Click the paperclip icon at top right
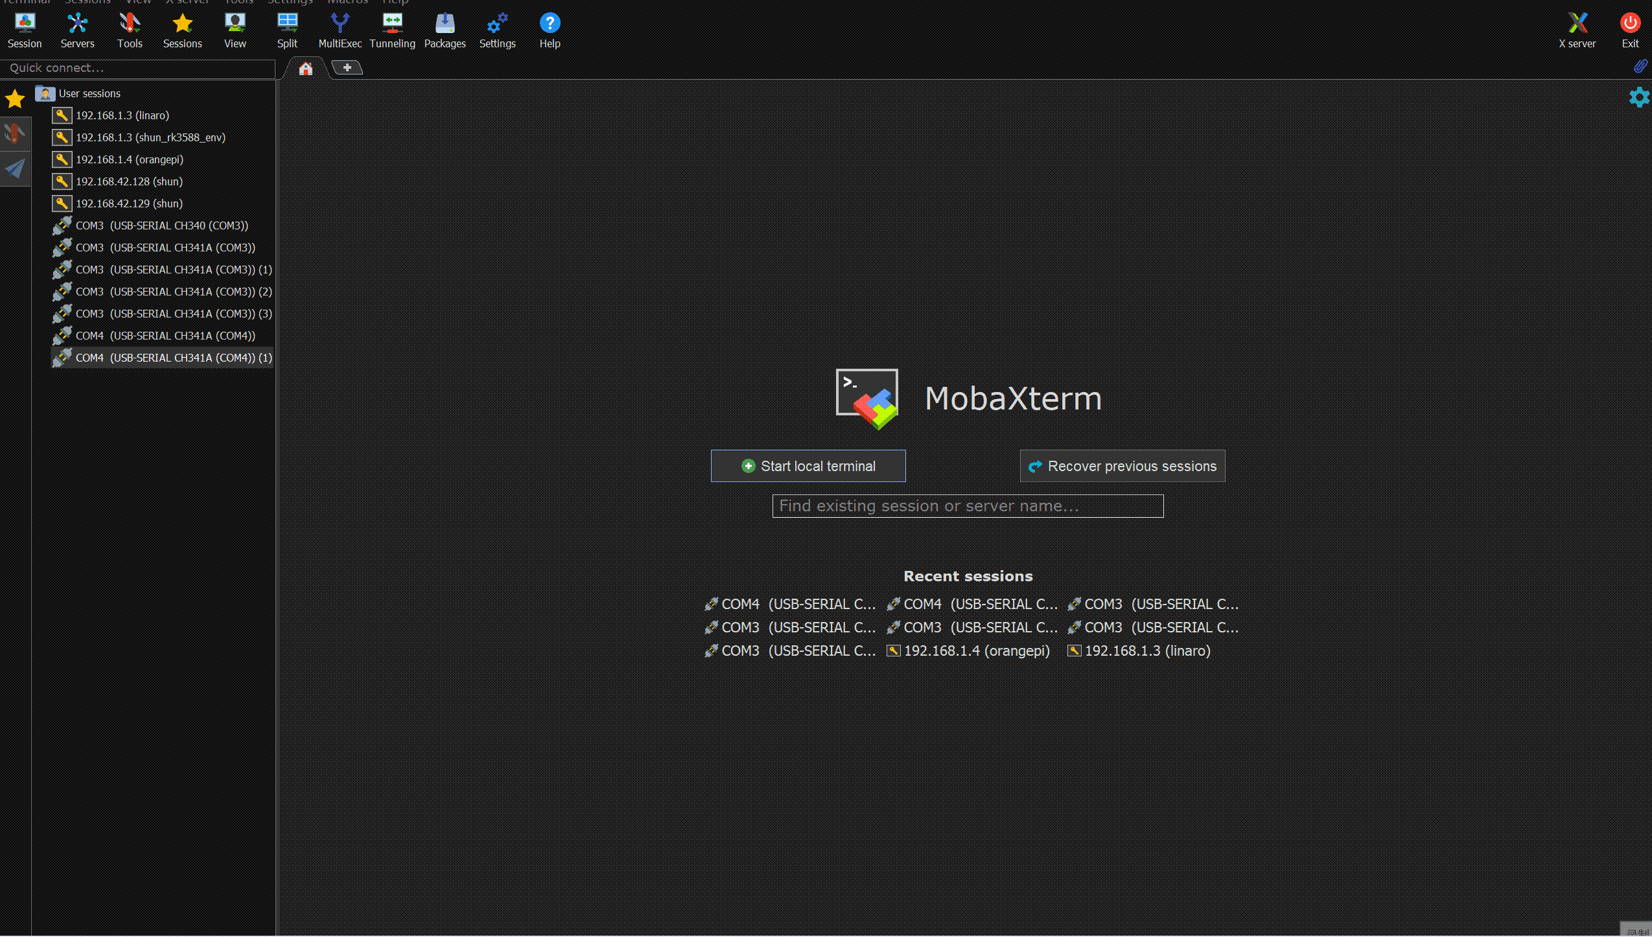Image resolution: width=1652 pixels, height=937 pixels. click(1640, 66)
